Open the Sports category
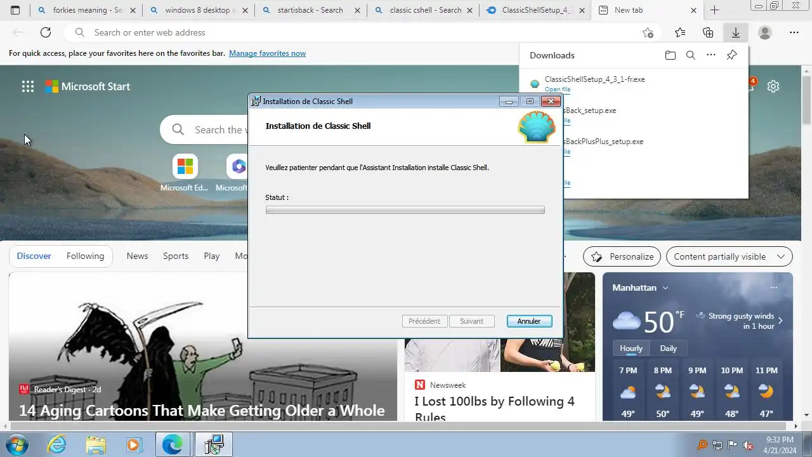Viewport: 812px width, 457px height. click(176, 256)
